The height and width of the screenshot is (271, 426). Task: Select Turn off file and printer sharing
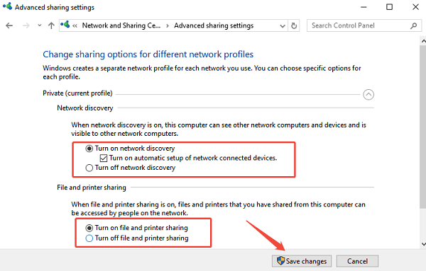(137, 238)
